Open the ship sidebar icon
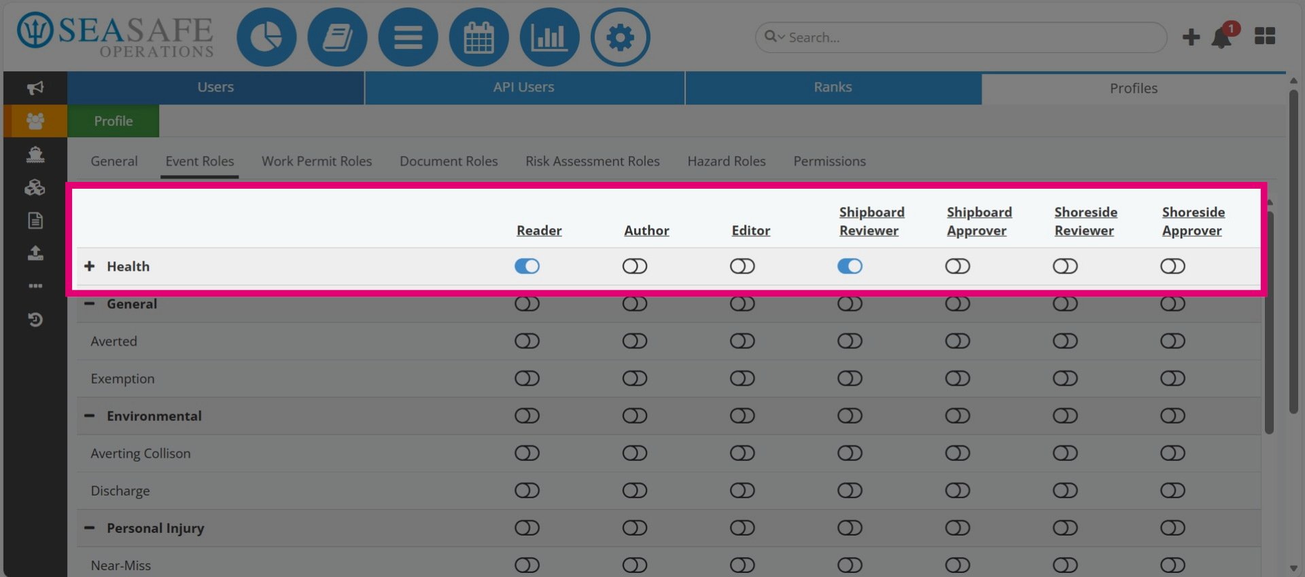The width and height of the screenshot is (1305, 577). [x=35, y=154]
